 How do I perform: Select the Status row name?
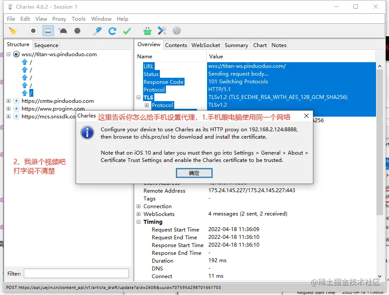coord(151,74)
